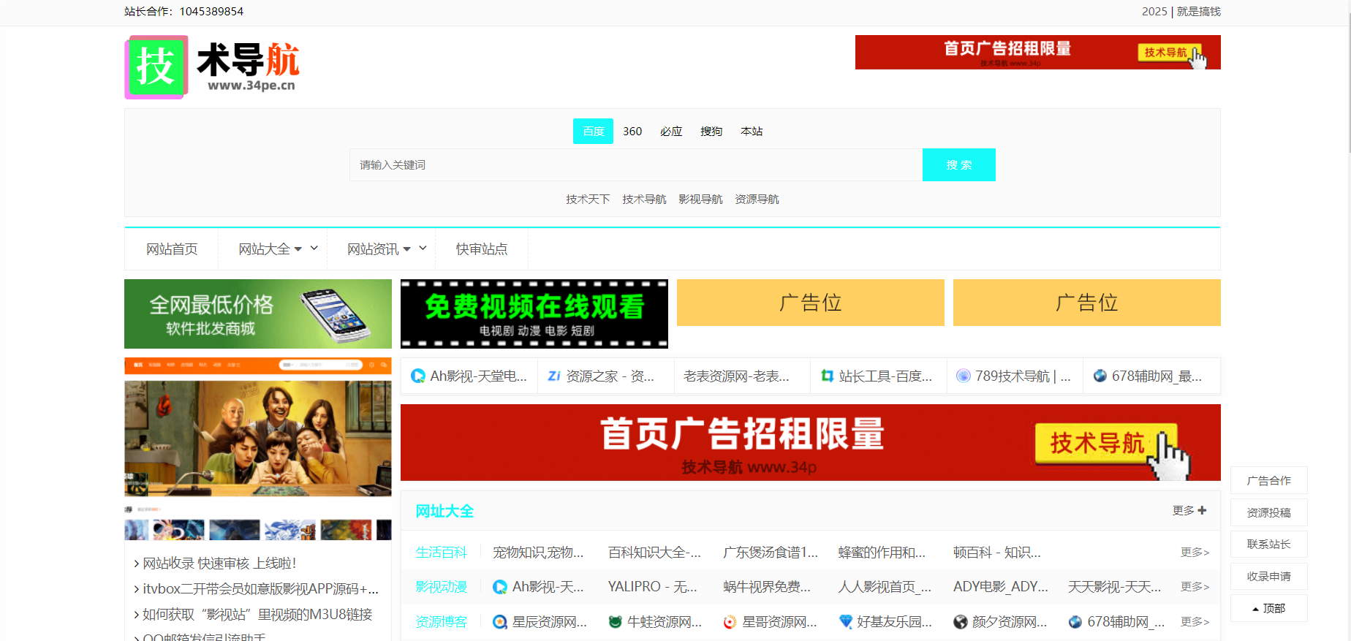Viewport: 1351px width, 641px height.
Task: Select the 生活百科 category
Action: click(x=441, y=553)
